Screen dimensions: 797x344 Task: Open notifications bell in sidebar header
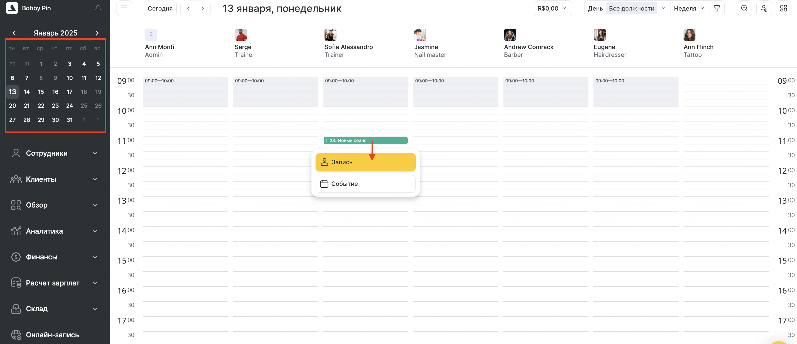pyautogui.click(x=98, y=8)
